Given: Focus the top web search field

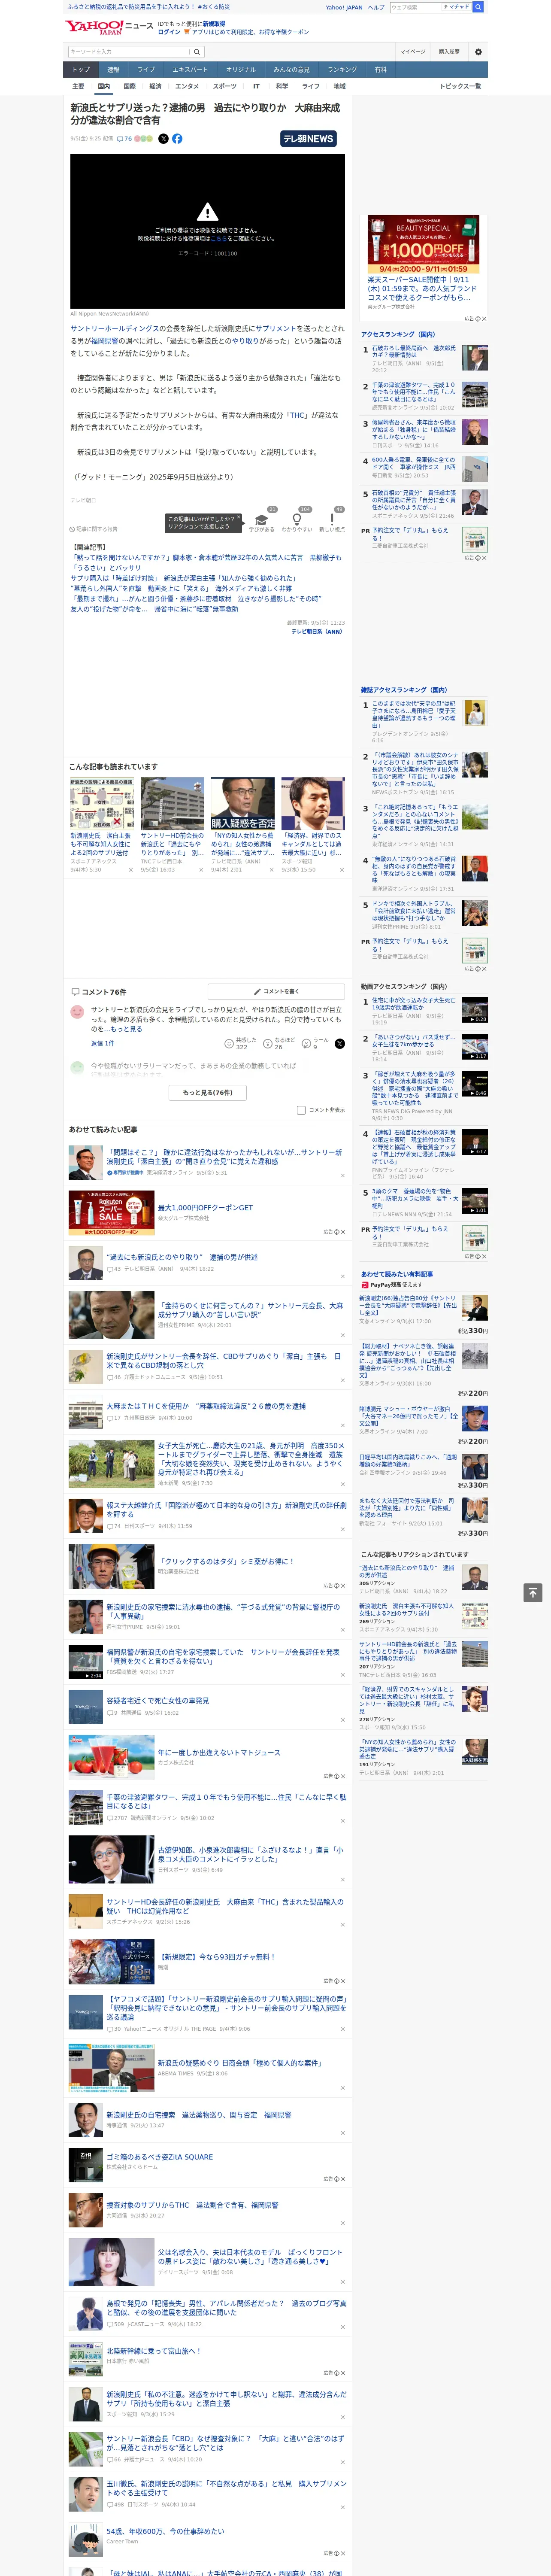Looking at the screenshot, I should pyautogui.click(x=415, y=7).
